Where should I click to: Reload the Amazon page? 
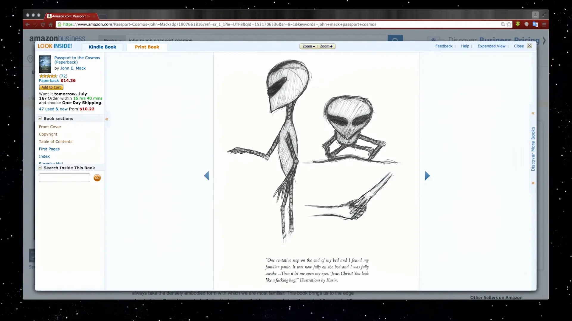pyautogui.click(x=43, y=24)
